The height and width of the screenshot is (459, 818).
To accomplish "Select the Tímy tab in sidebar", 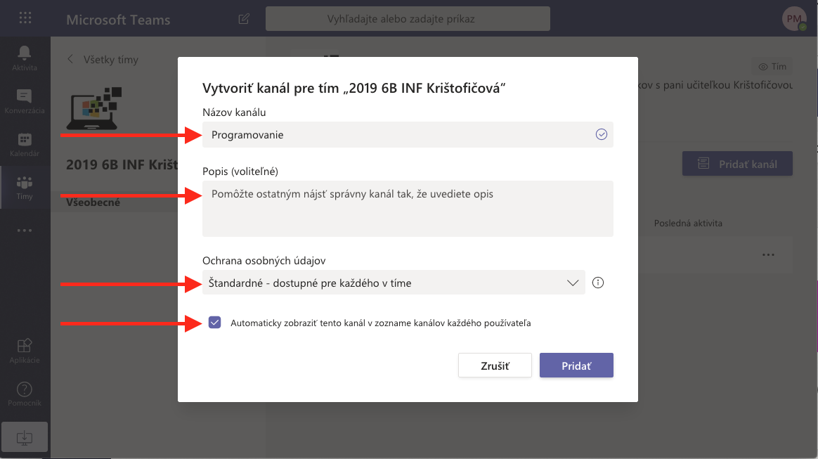I will tap(25, 187).
